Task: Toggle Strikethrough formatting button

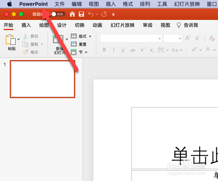Action: click(133, 50)
